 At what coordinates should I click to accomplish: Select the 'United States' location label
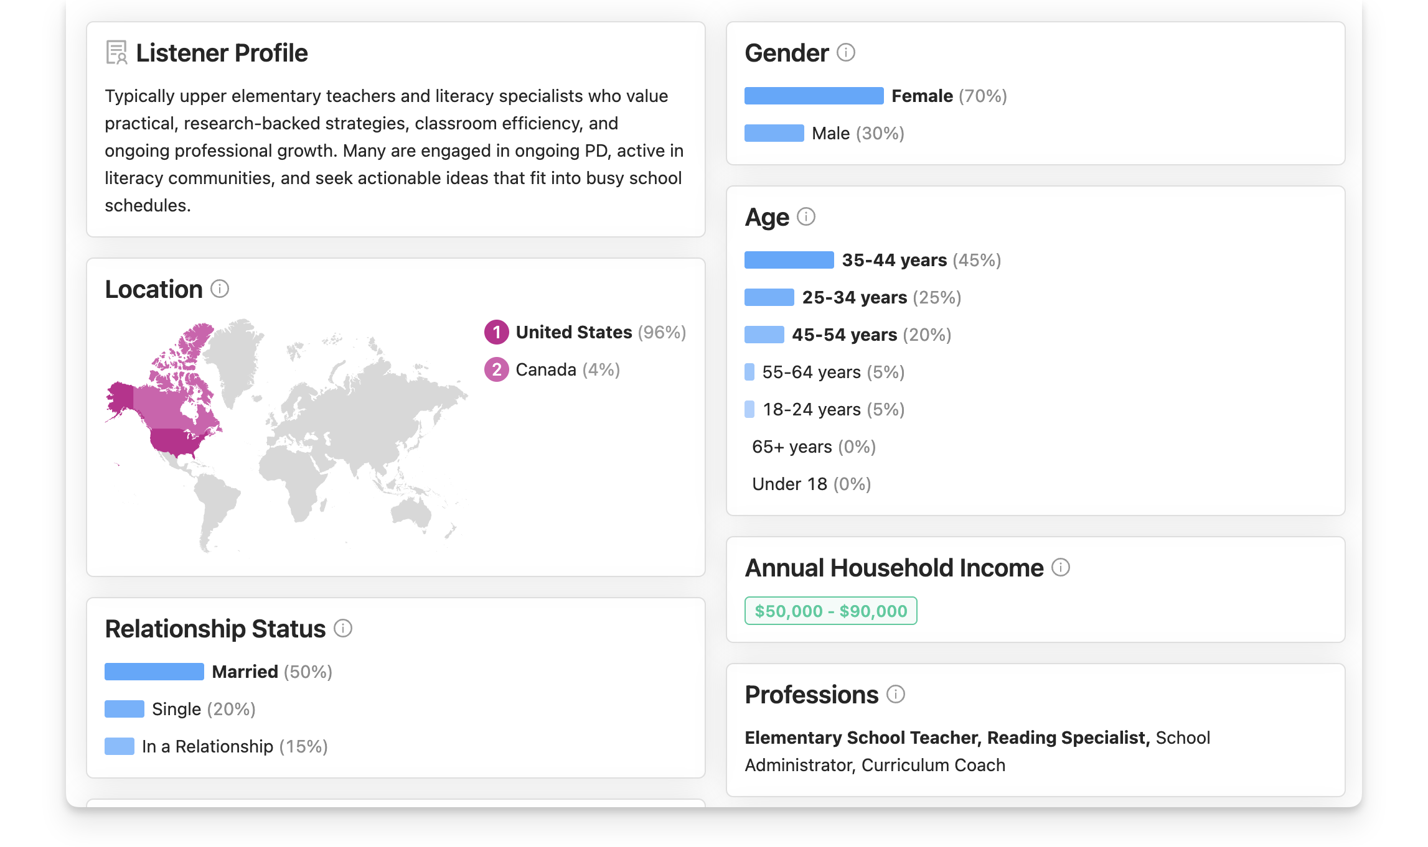click(x=574, y=332)
